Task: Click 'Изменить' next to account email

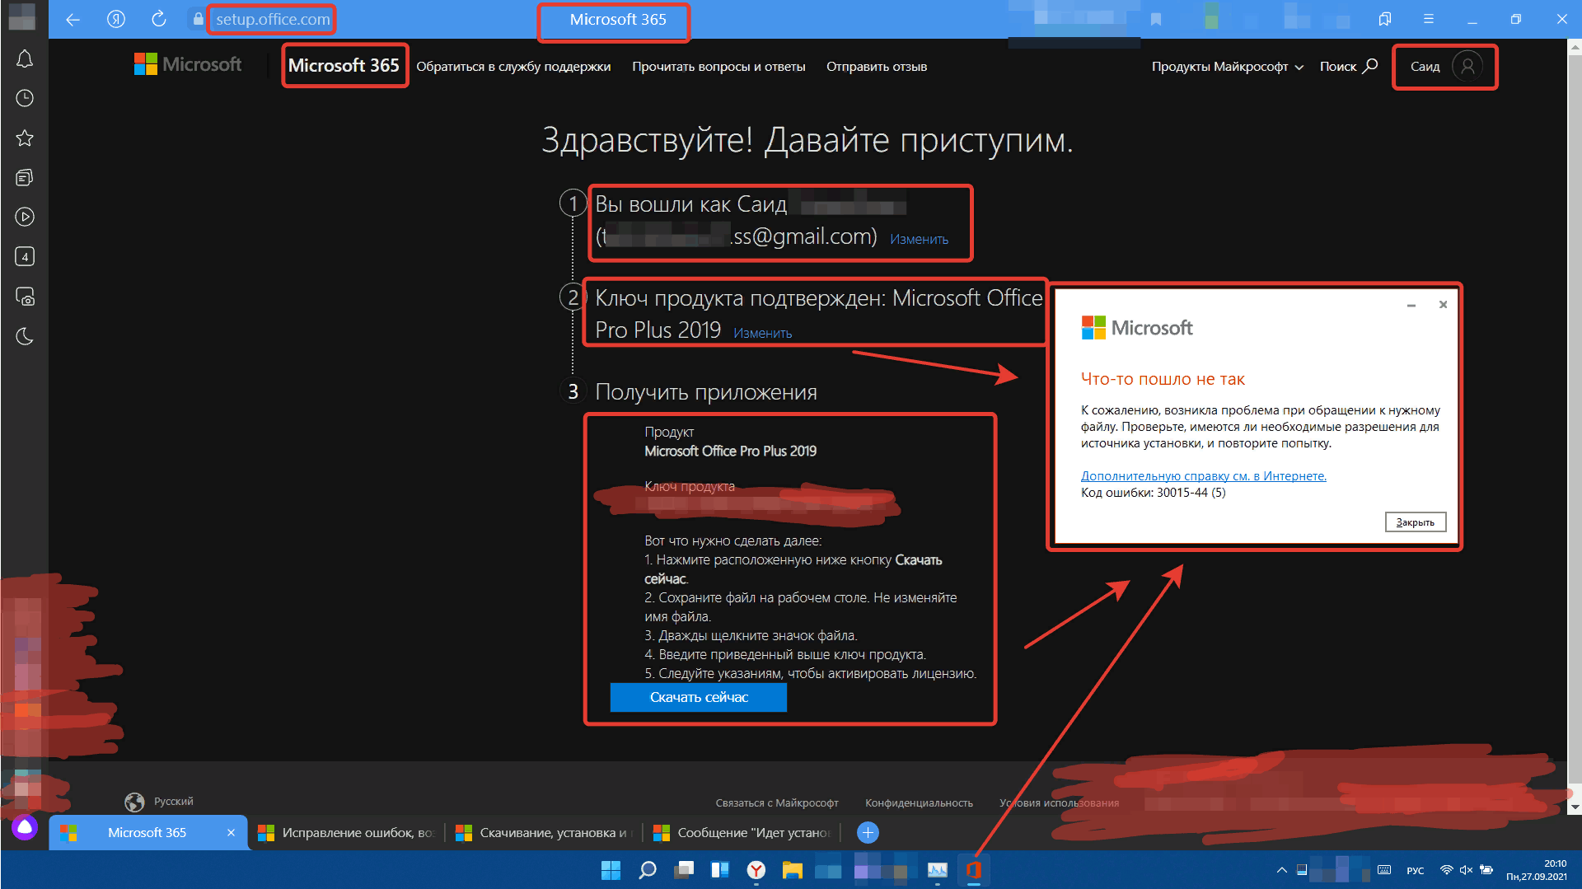Action: pyautogui.click(x=919, y=239)
